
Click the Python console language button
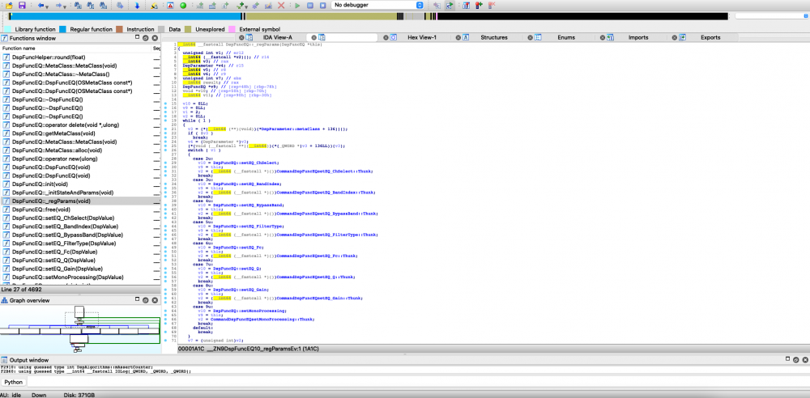click(14, 383)
